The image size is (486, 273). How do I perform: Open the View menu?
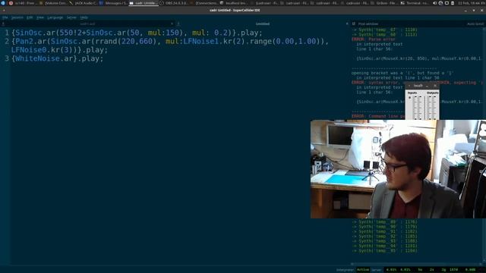pyautogui.click(x=40, y=17)
